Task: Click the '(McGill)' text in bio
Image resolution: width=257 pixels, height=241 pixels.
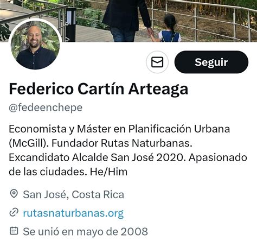Action: click(x=29, y=143)
